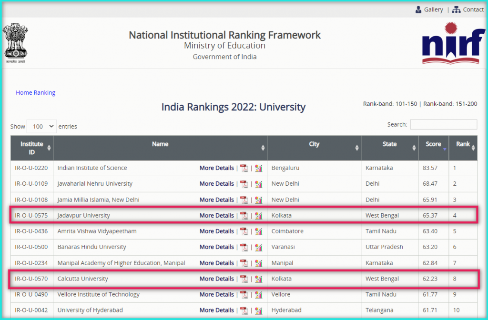The width and height of the screenshot is (488, 320).
Task: Open More Details for Vellore Institute of Technology
Action: (x=217, y=294)
